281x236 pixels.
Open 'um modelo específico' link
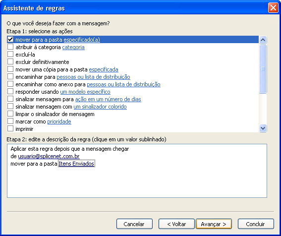click(85, 92)
